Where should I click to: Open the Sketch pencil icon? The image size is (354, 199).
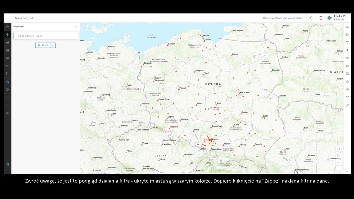(347, 97)
